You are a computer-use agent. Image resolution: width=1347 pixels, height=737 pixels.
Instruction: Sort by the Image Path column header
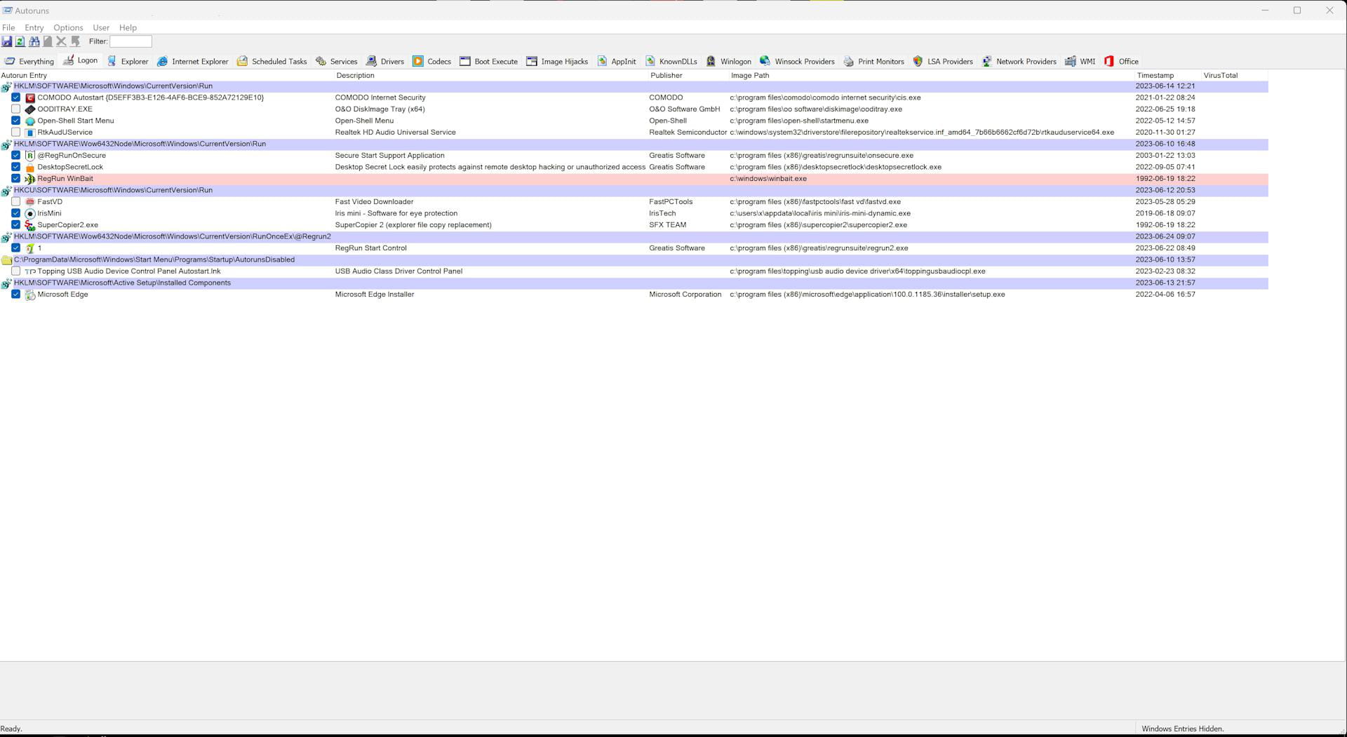coord(932,75)
